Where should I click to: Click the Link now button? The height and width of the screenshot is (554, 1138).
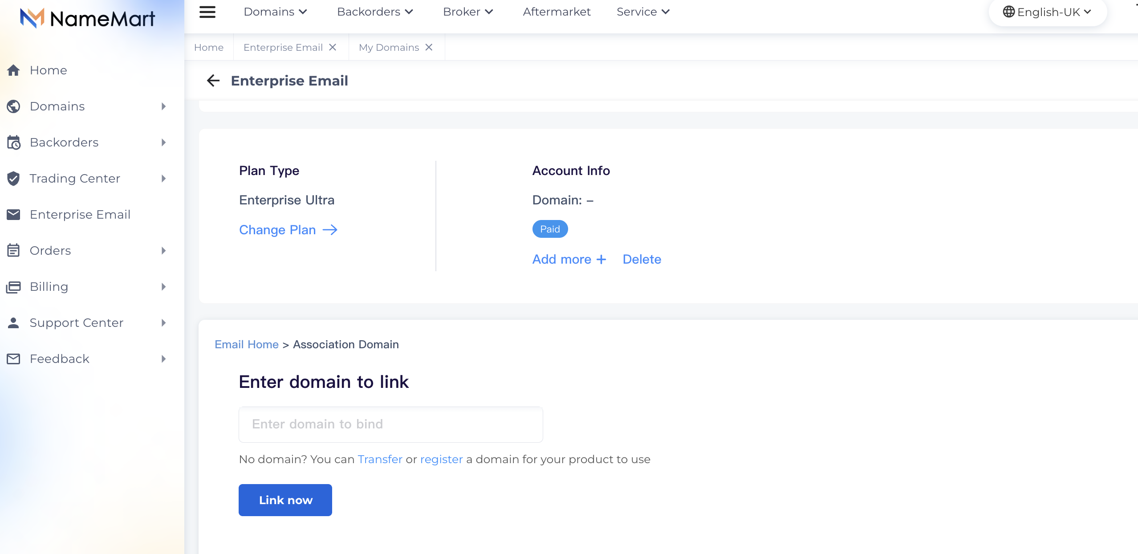(285, 500)
